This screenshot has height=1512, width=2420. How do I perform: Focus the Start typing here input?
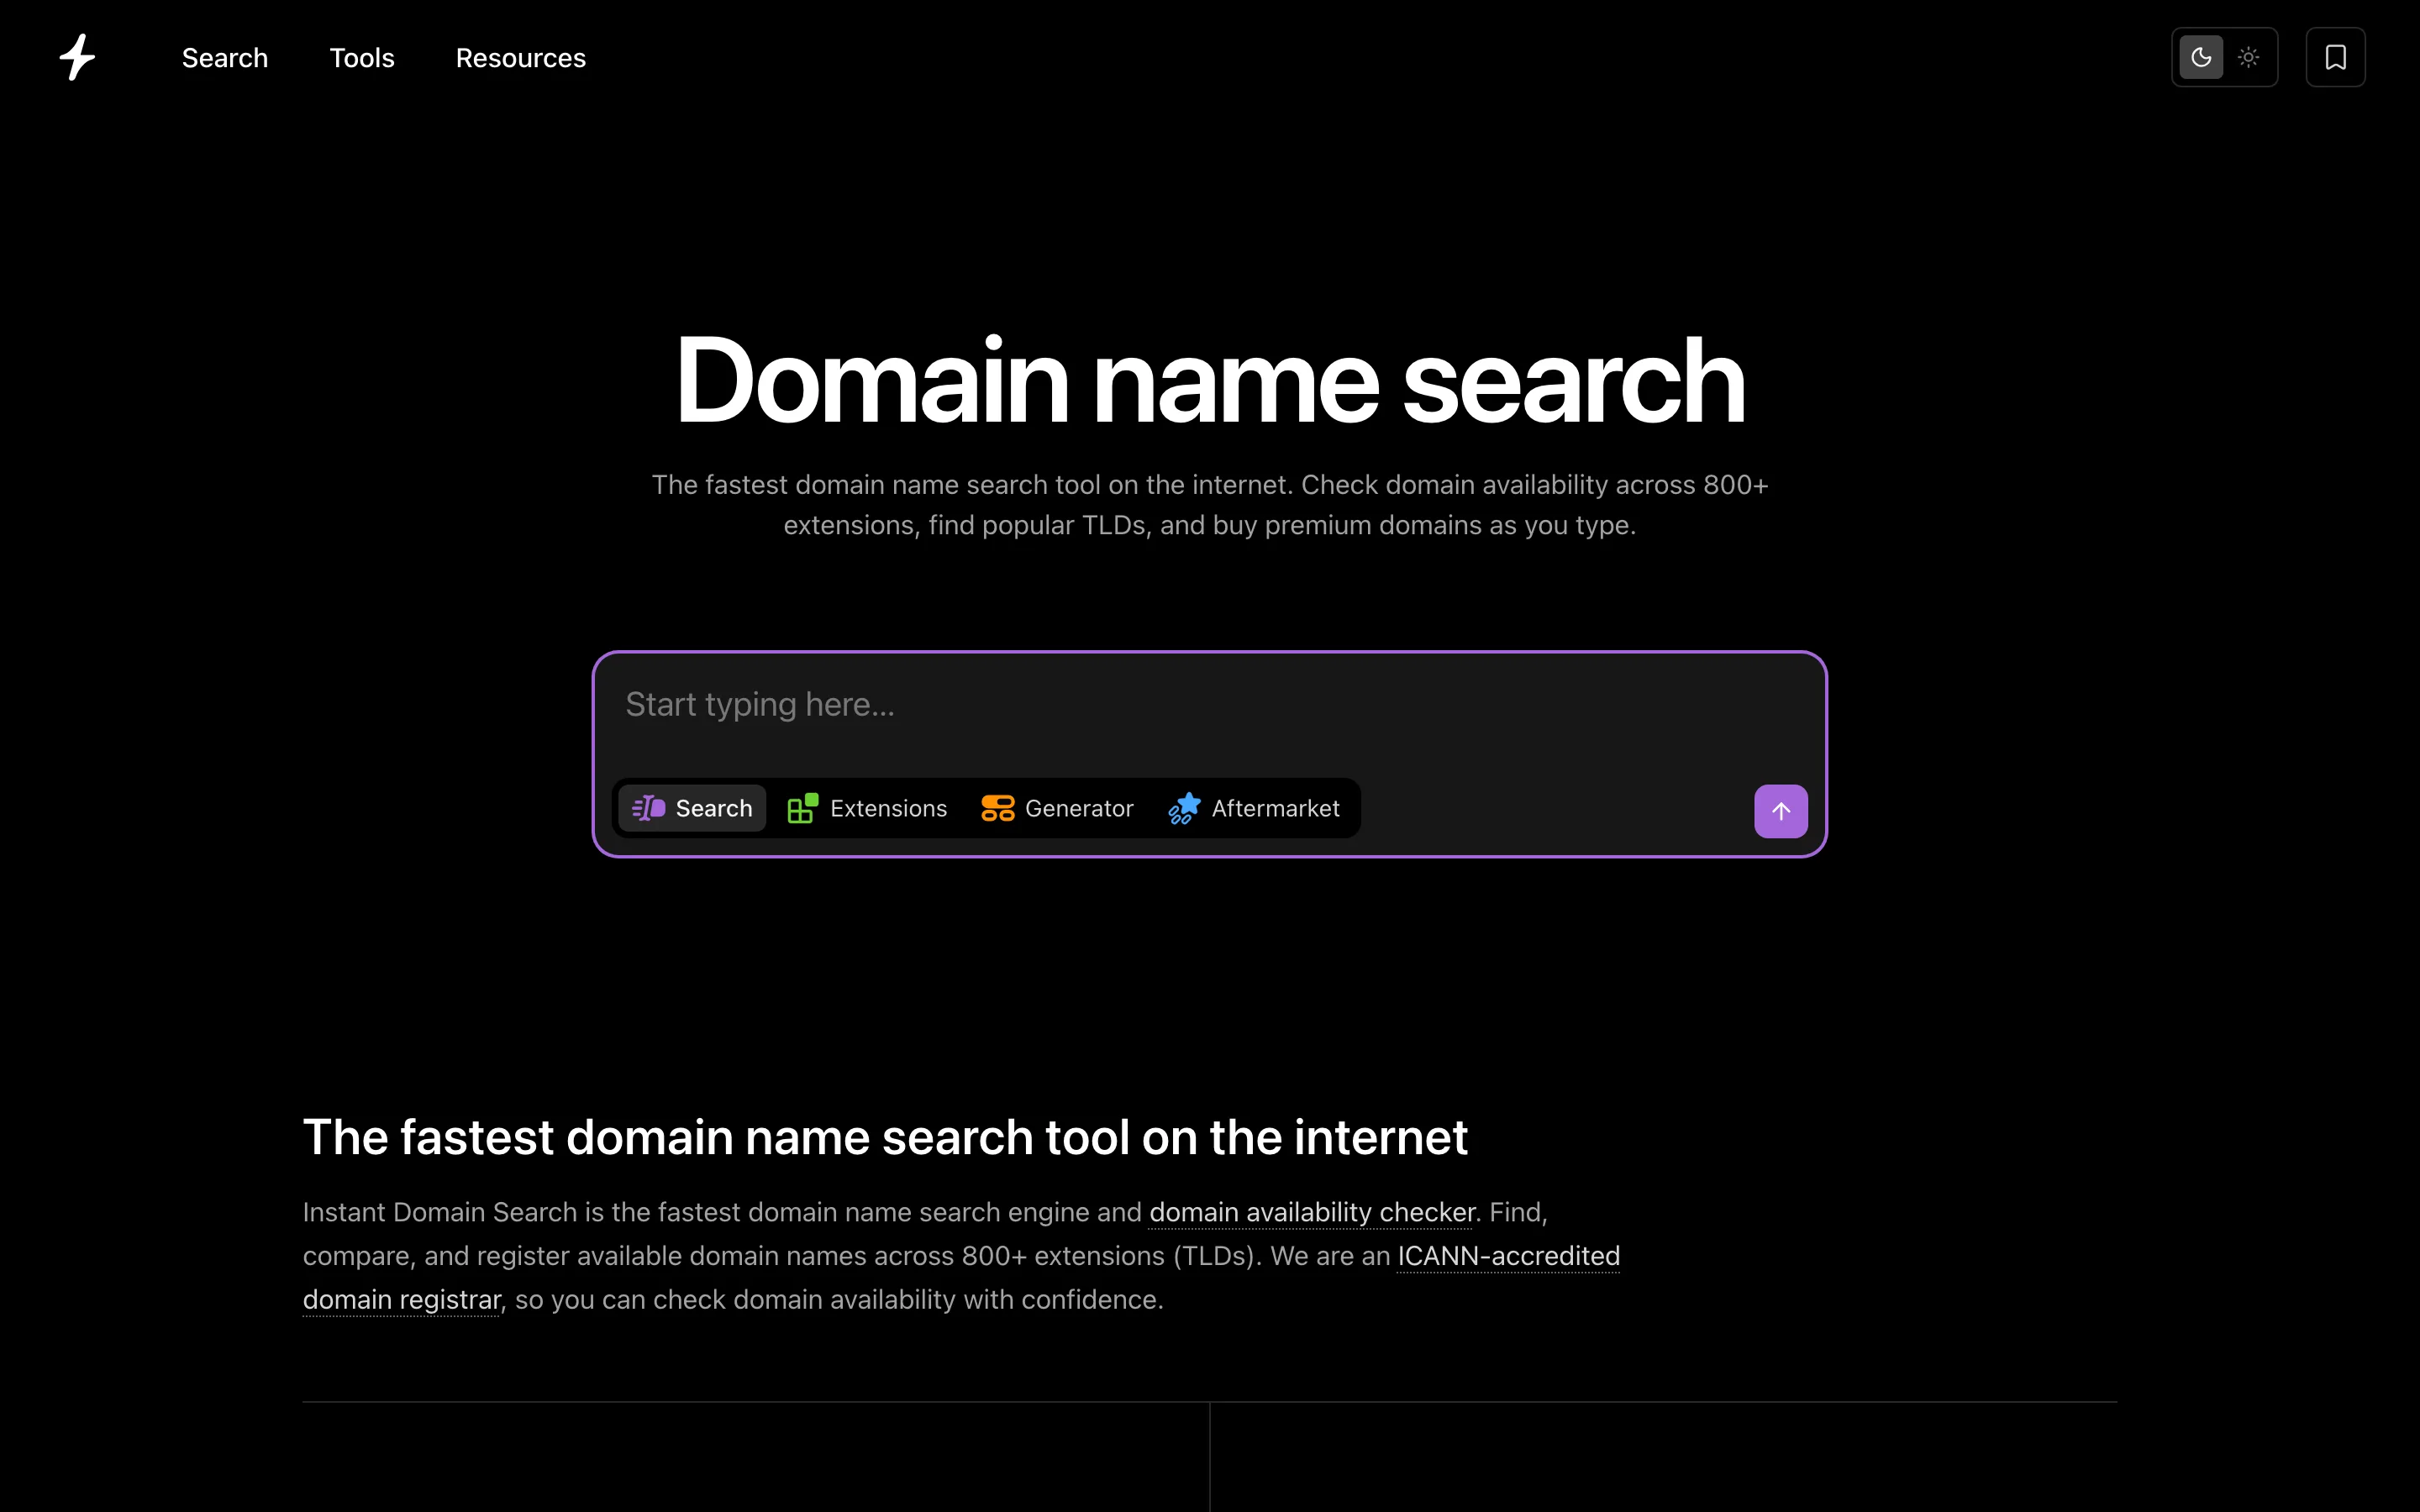[x=1210, y=705]
